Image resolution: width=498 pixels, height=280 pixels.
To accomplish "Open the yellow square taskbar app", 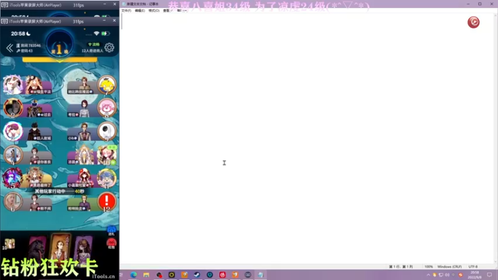I will (172, 274).
